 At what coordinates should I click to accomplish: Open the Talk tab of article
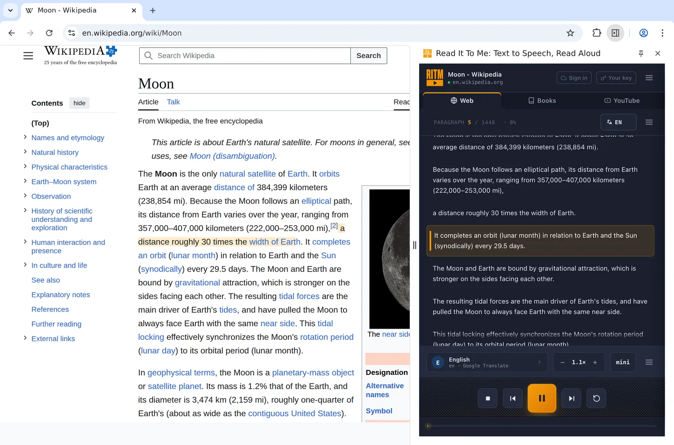tap(173, 102)
